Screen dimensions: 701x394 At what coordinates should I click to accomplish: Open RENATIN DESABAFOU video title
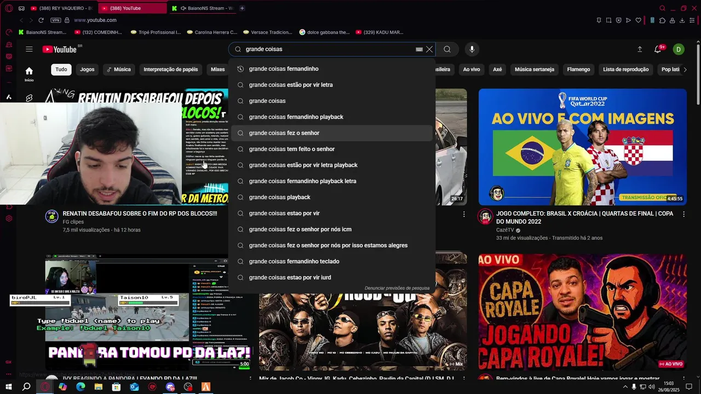click(x=140, y=213)
